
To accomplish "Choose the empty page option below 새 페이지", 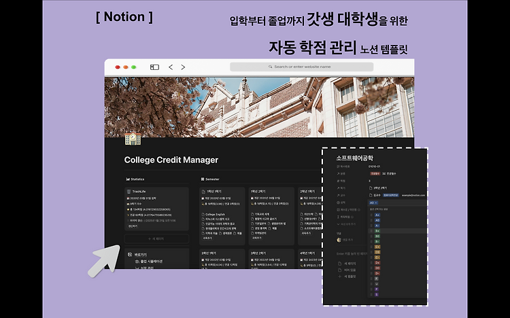I will (x=347, y=270).
